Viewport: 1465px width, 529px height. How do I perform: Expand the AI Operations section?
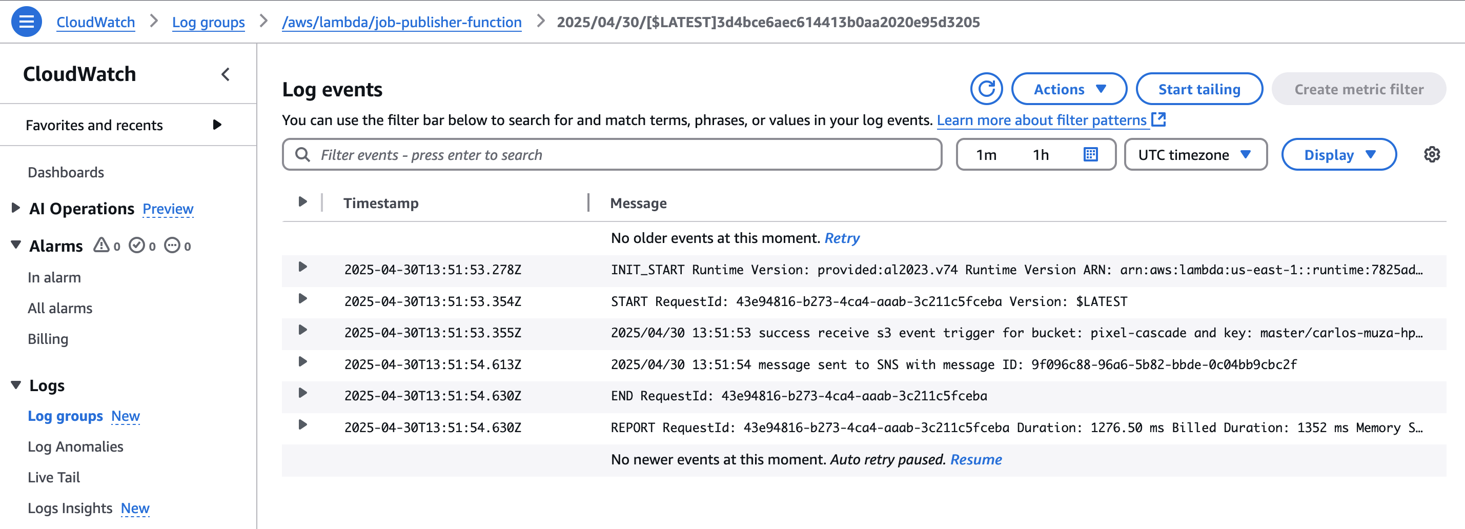[16, 208]
